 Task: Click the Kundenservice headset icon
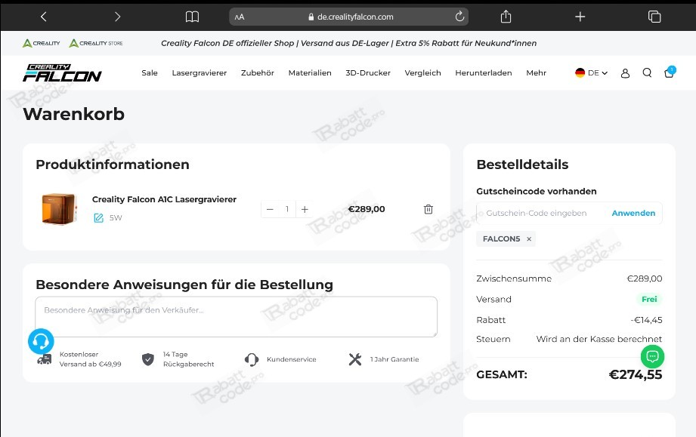tap(252, 359)
